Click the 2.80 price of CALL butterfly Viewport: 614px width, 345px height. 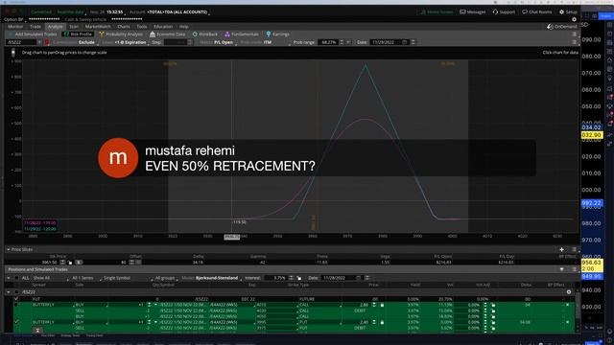pyautogui.click(x=364, y=305)
